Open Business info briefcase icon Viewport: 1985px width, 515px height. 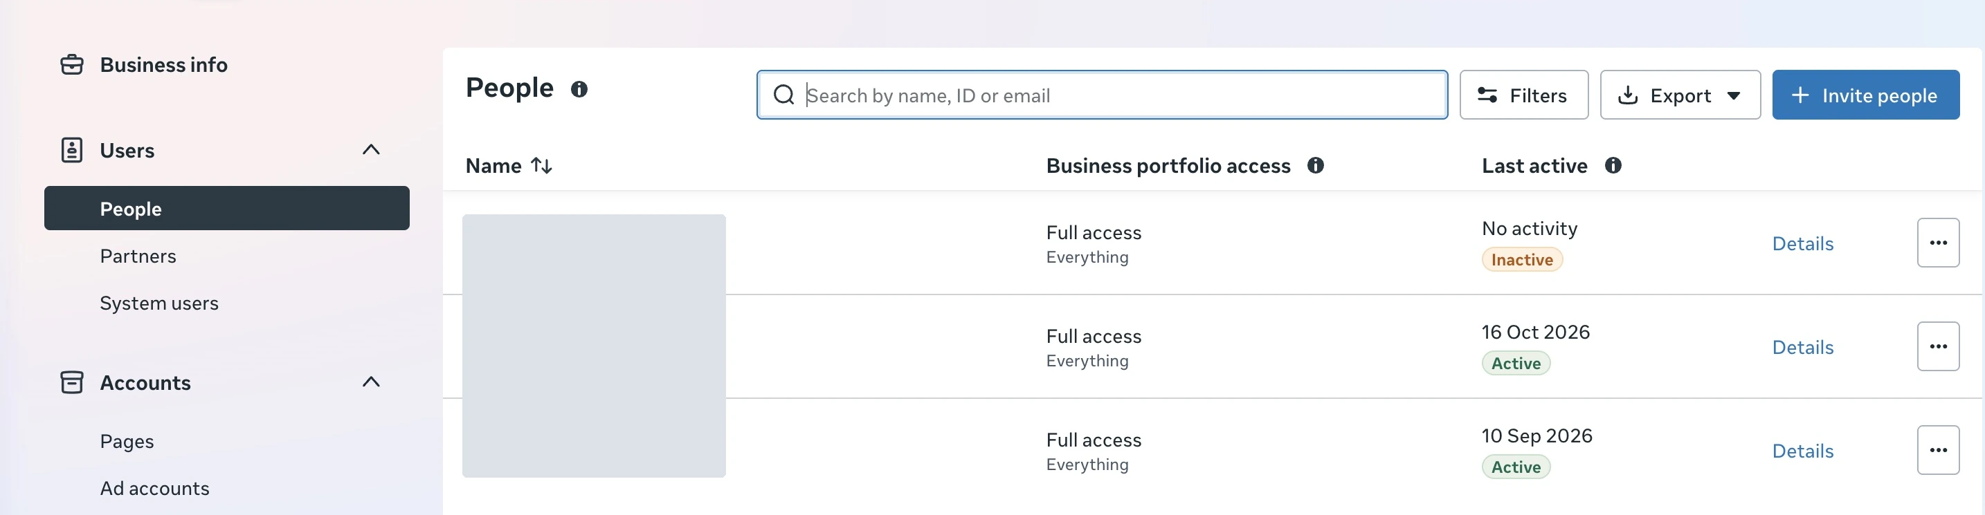click(x=72, y=65)
